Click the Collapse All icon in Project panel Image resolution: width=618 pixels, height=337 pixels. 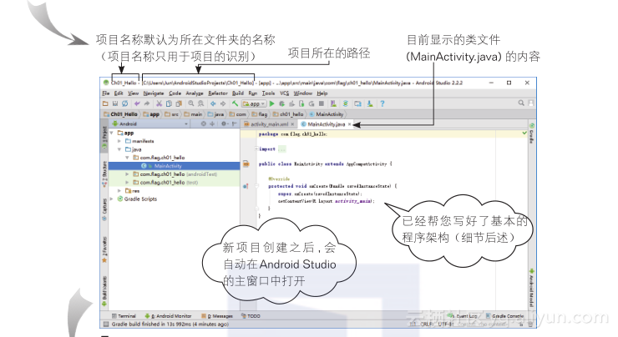pos(212,123)
